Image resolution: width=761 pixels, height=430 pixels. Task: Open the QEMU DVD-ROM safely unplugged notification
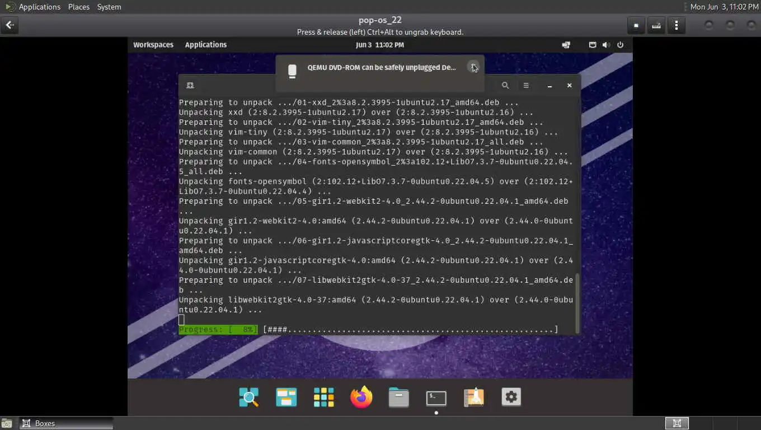coord(380,73)
